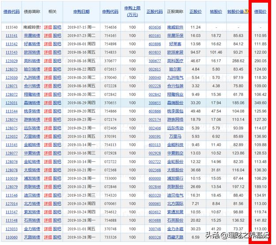The image size is (276, 245).
Task: Open the 欧派家居 stock link
Action: tap(175, 53)
